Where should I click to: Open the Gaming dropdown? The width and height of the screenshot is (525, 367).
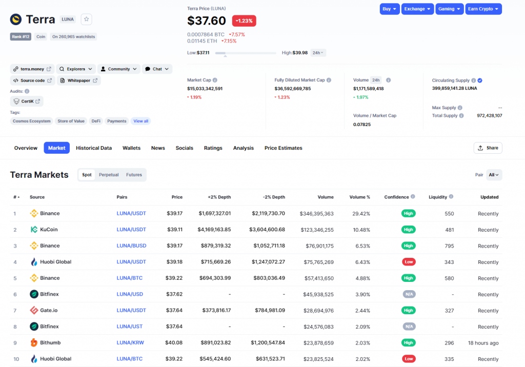click(x=450, y=9)
